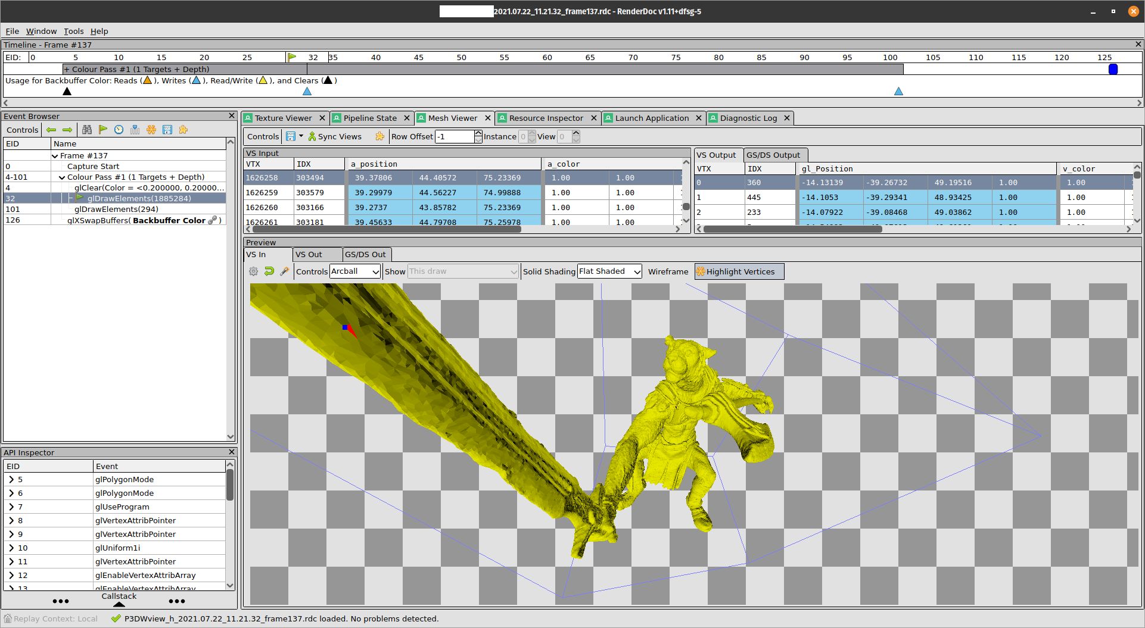Toggle Solid Shading mode off
This screenshot has height=628, width=1145.
click(549, 271)
